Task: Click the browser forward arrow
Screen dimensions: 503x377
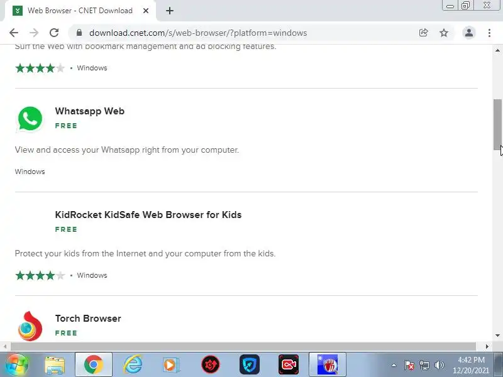Action: [x=34, y=33]
